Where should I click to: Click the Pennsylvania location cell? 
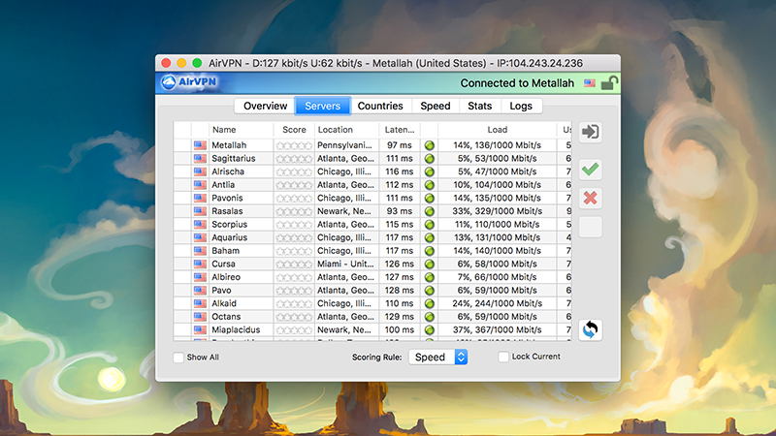[x=344, y=145]
